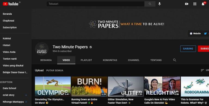Open the notifications bell
209x106 pixels.
coord(203,4)
